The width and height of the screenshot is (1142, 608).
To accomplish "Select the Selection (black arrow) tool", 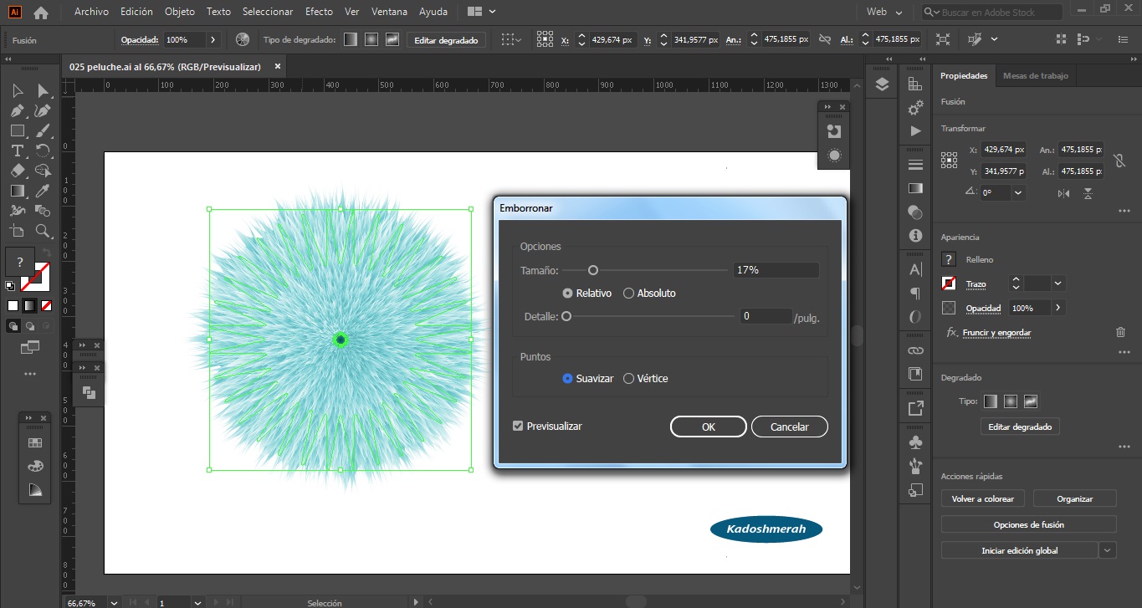I will 17,90.
